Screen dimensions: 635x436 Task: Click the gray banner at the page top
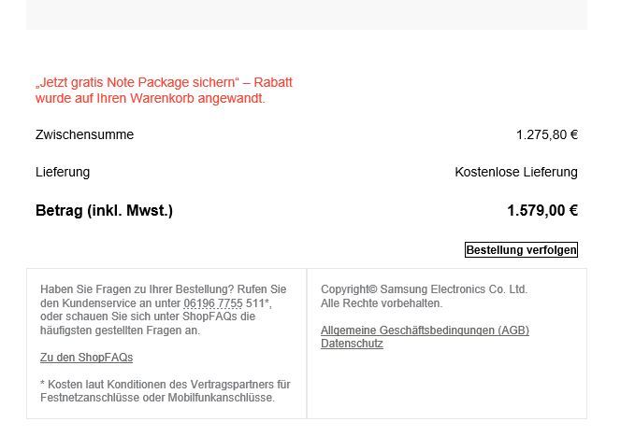[307, 15]
